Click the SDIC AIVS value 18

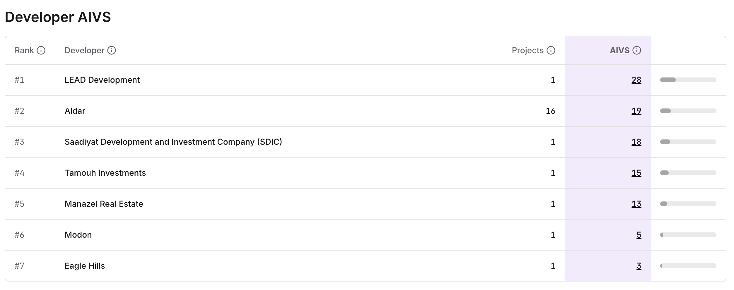[636, 142]
